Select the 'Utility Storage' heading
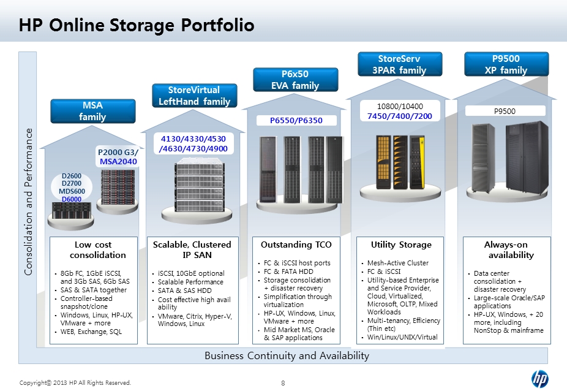 coord(402,245)
